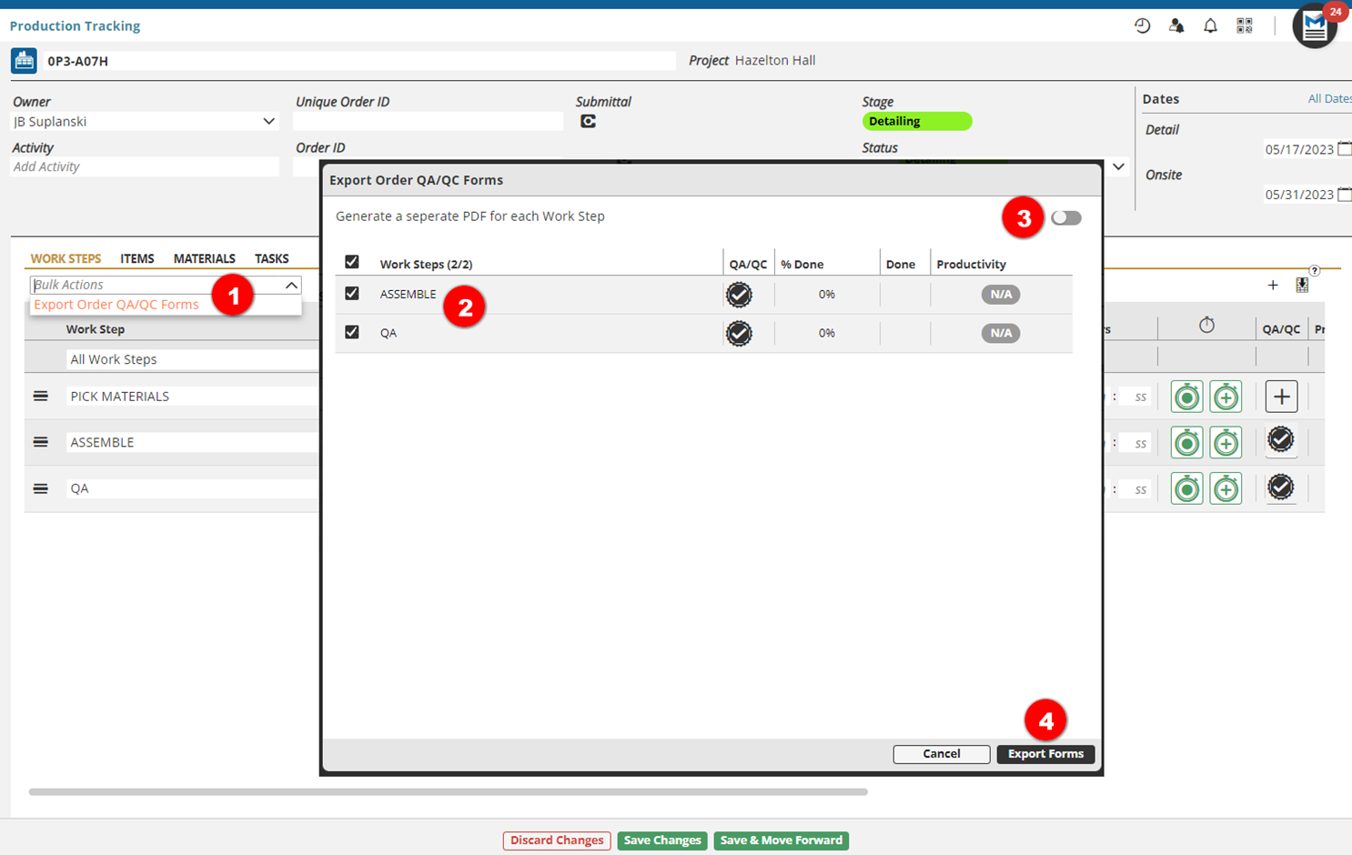
Task: Open the history clock icon in header
Action: [1142, 26]
